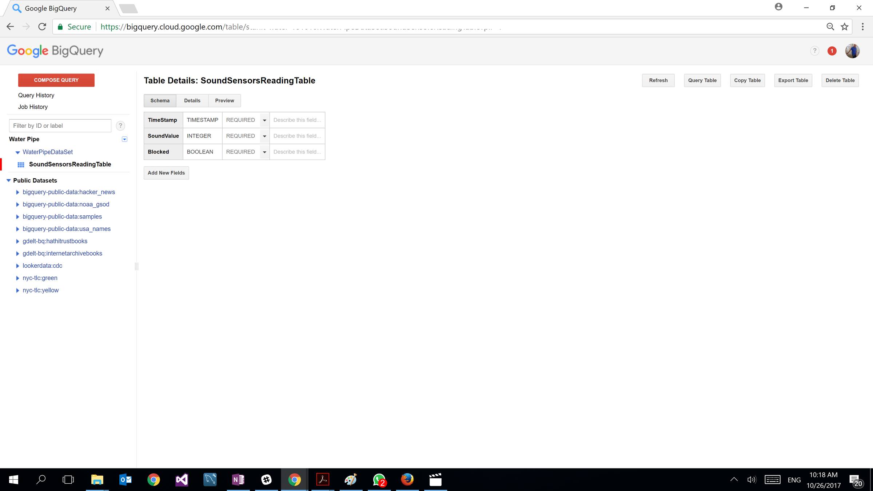Viewport: 873px width, 491px height.
Task: Open Outlook from the taskbar
Action: 125,480
